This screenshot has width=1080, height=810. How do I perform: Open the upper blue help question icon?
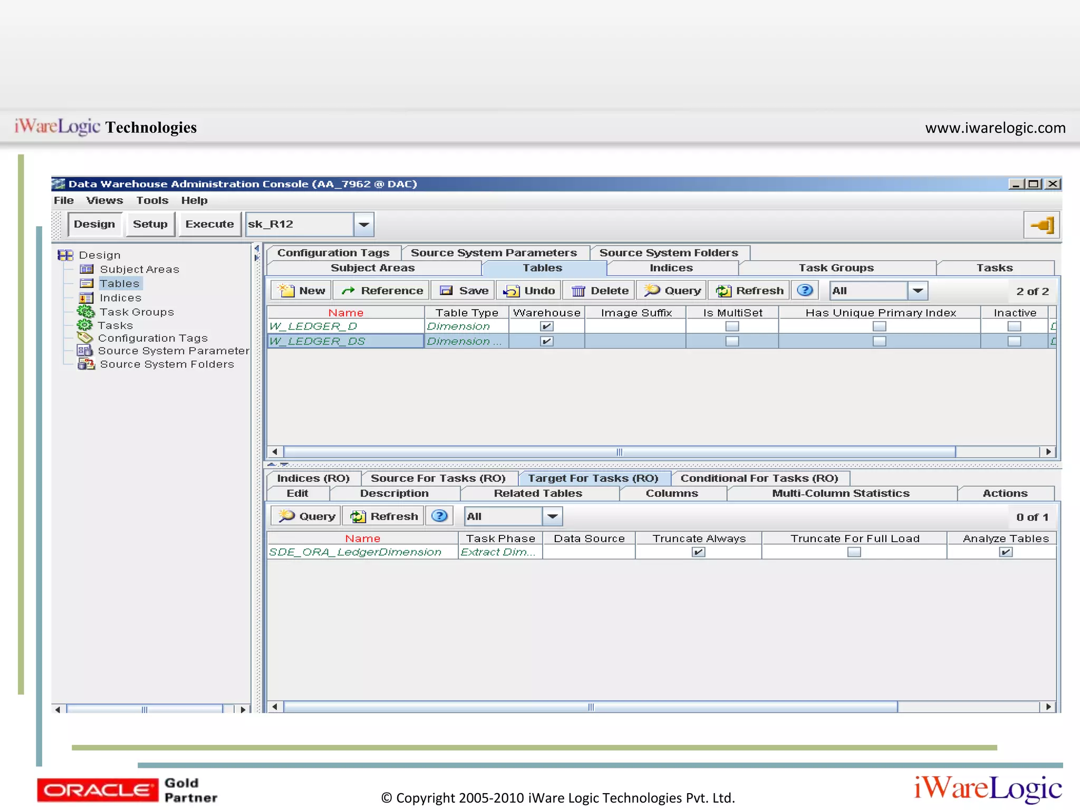click(x=804, y=290)
